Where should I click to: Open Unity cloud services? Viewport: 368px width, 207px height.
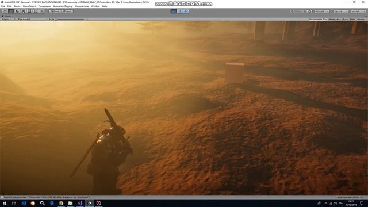coord(309,11)
